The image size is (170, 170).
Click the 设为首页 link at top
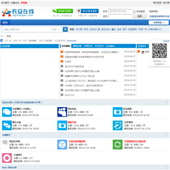point(5,3)
